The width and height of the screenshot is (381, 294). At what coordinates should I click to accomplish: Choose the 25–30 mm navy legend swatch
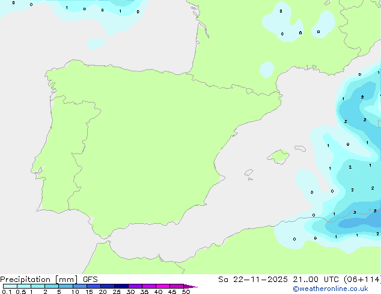121,286
